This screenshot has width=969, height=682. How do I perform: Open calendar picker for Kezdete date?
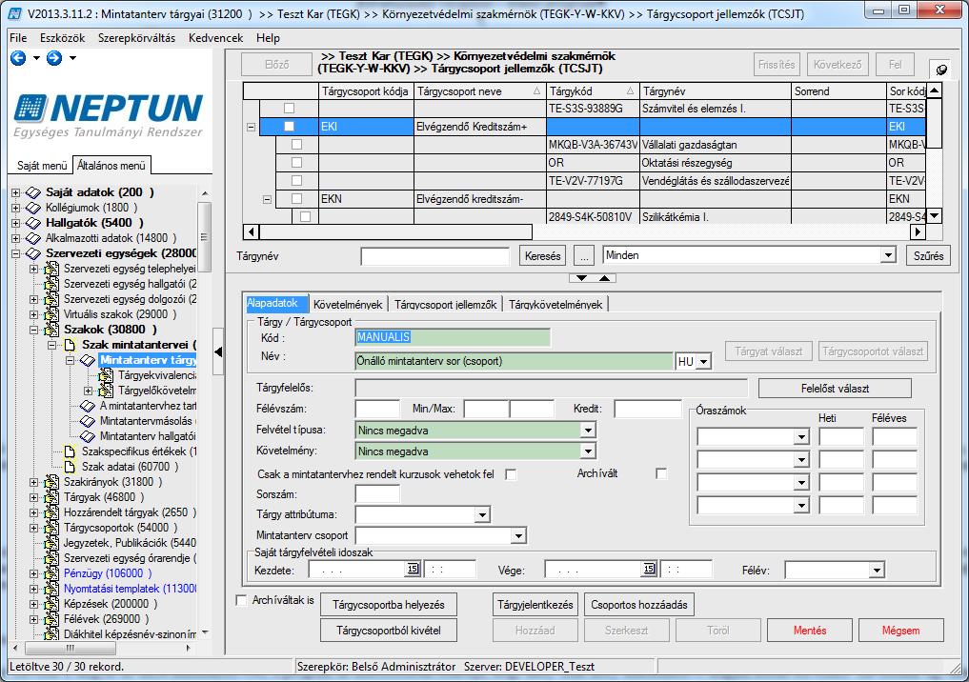pyautogui.click(x=413, y=569)
